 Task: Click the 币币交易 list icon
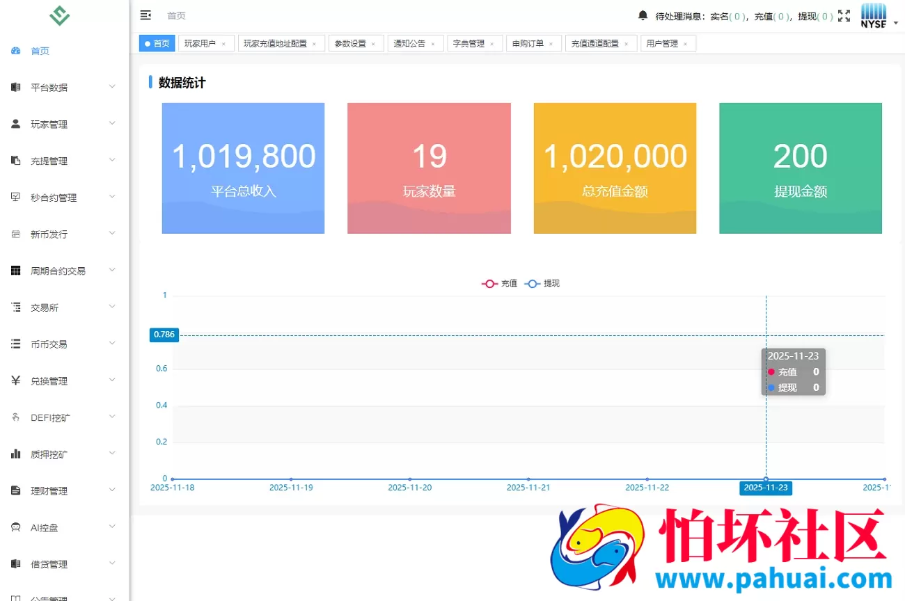click(x=16, y=344)
